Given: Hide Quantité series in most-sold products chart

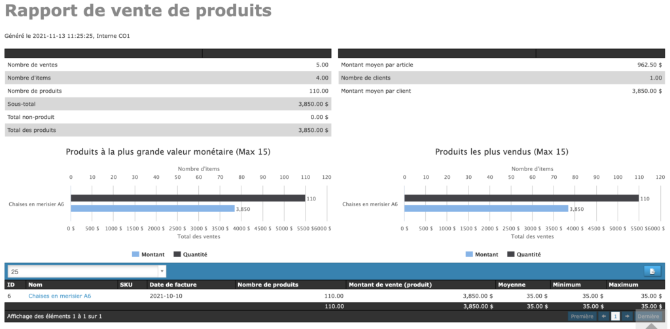Looking at the screenshot, I should 524,254.
